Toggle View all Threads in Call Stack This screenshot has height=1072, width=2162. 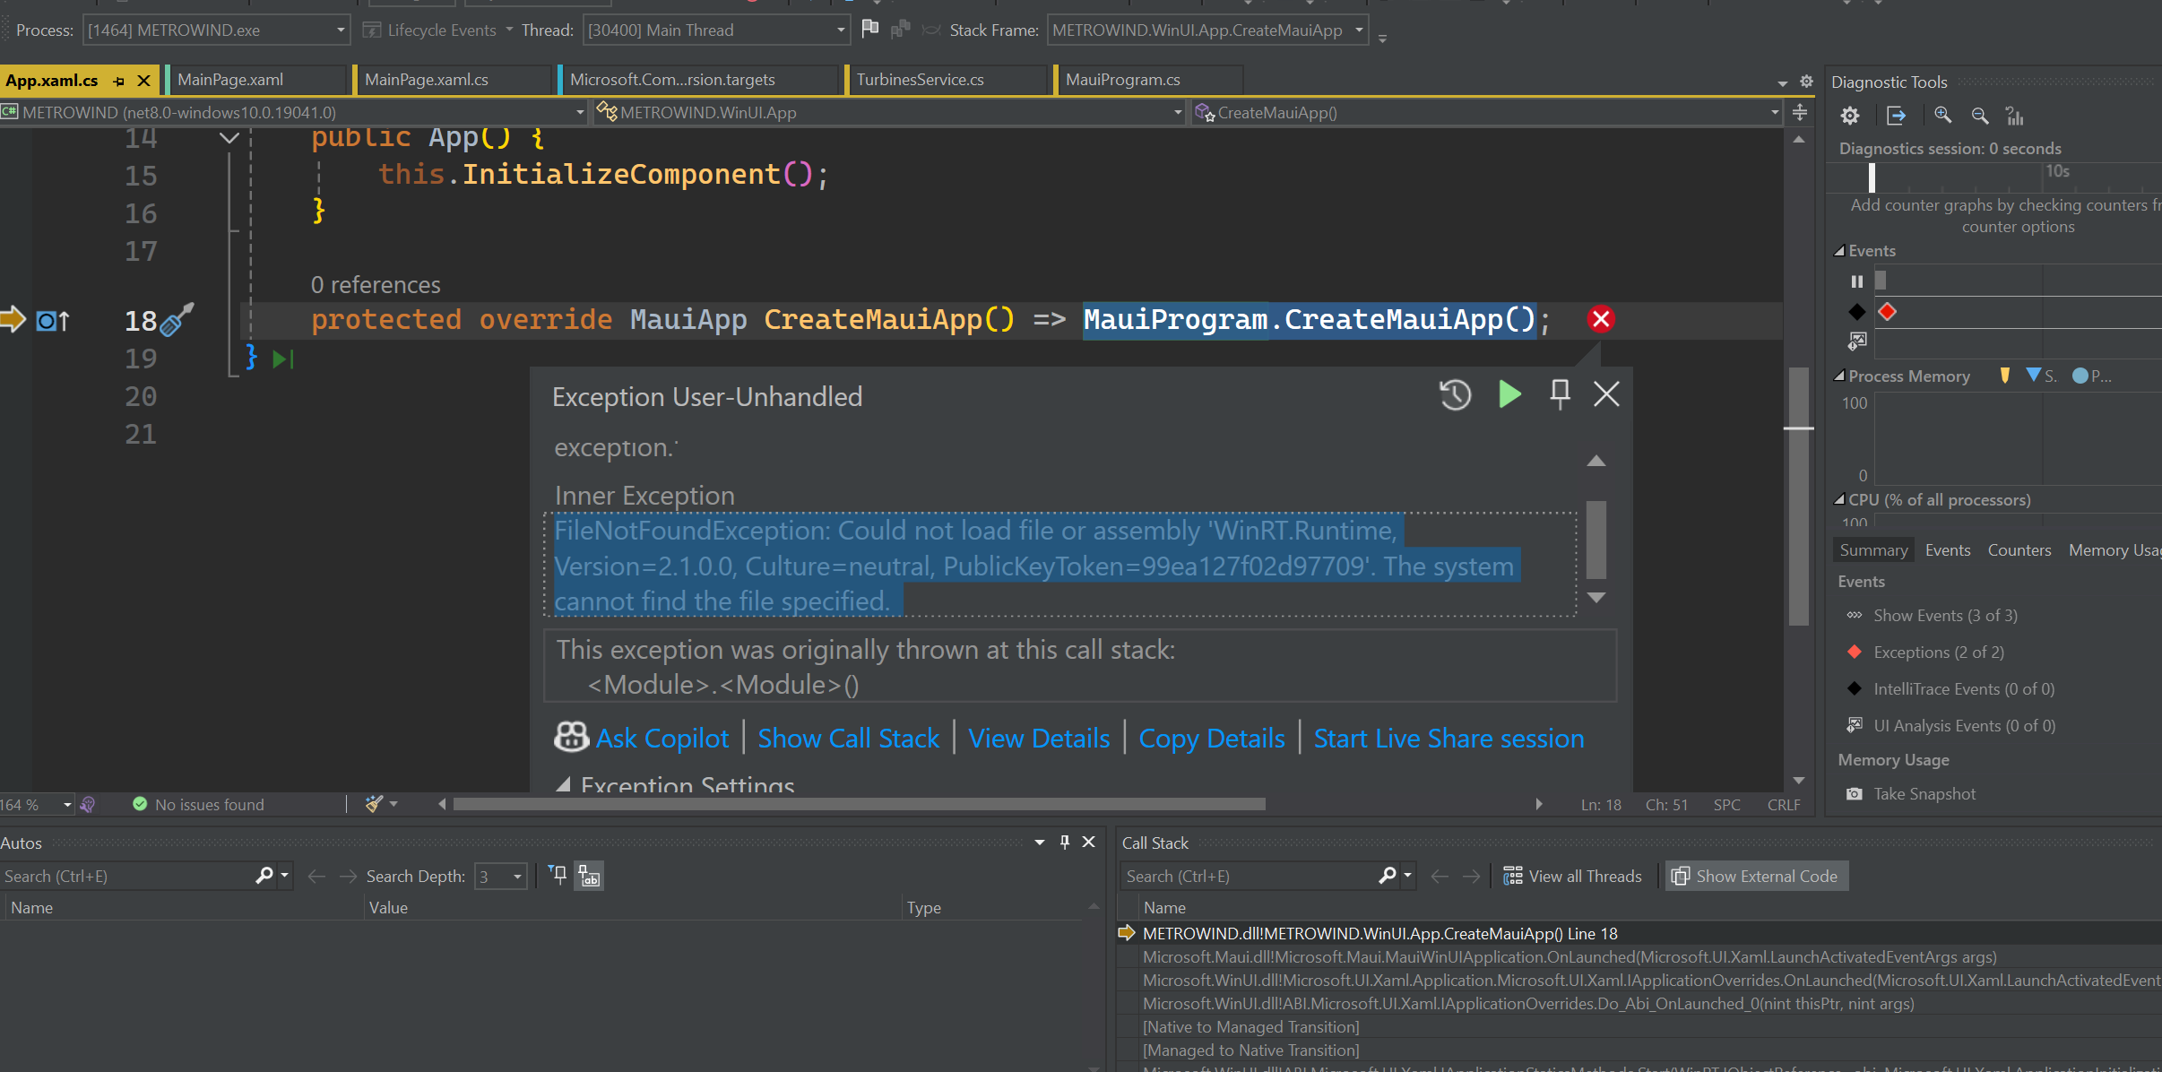click(1572, 877)
